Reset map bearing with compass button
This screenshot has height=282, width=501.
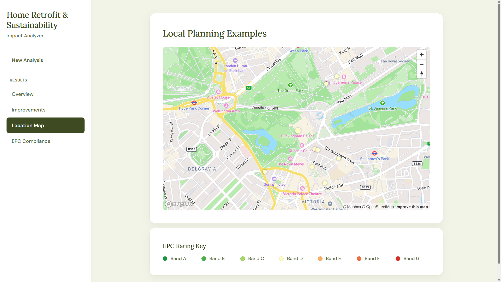coord(421,74)
